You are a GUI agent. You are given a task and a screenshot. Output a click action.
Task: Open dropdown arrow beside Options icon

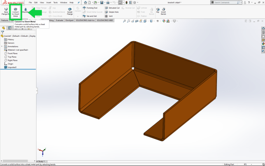pyautogui.click(x=137, y=2)
